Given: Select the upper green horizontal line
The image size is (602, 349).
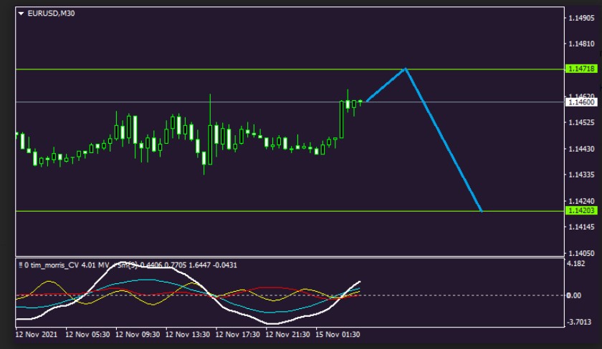Looking at the screenshot, I should pyautogui.click(x=215, y=69).
